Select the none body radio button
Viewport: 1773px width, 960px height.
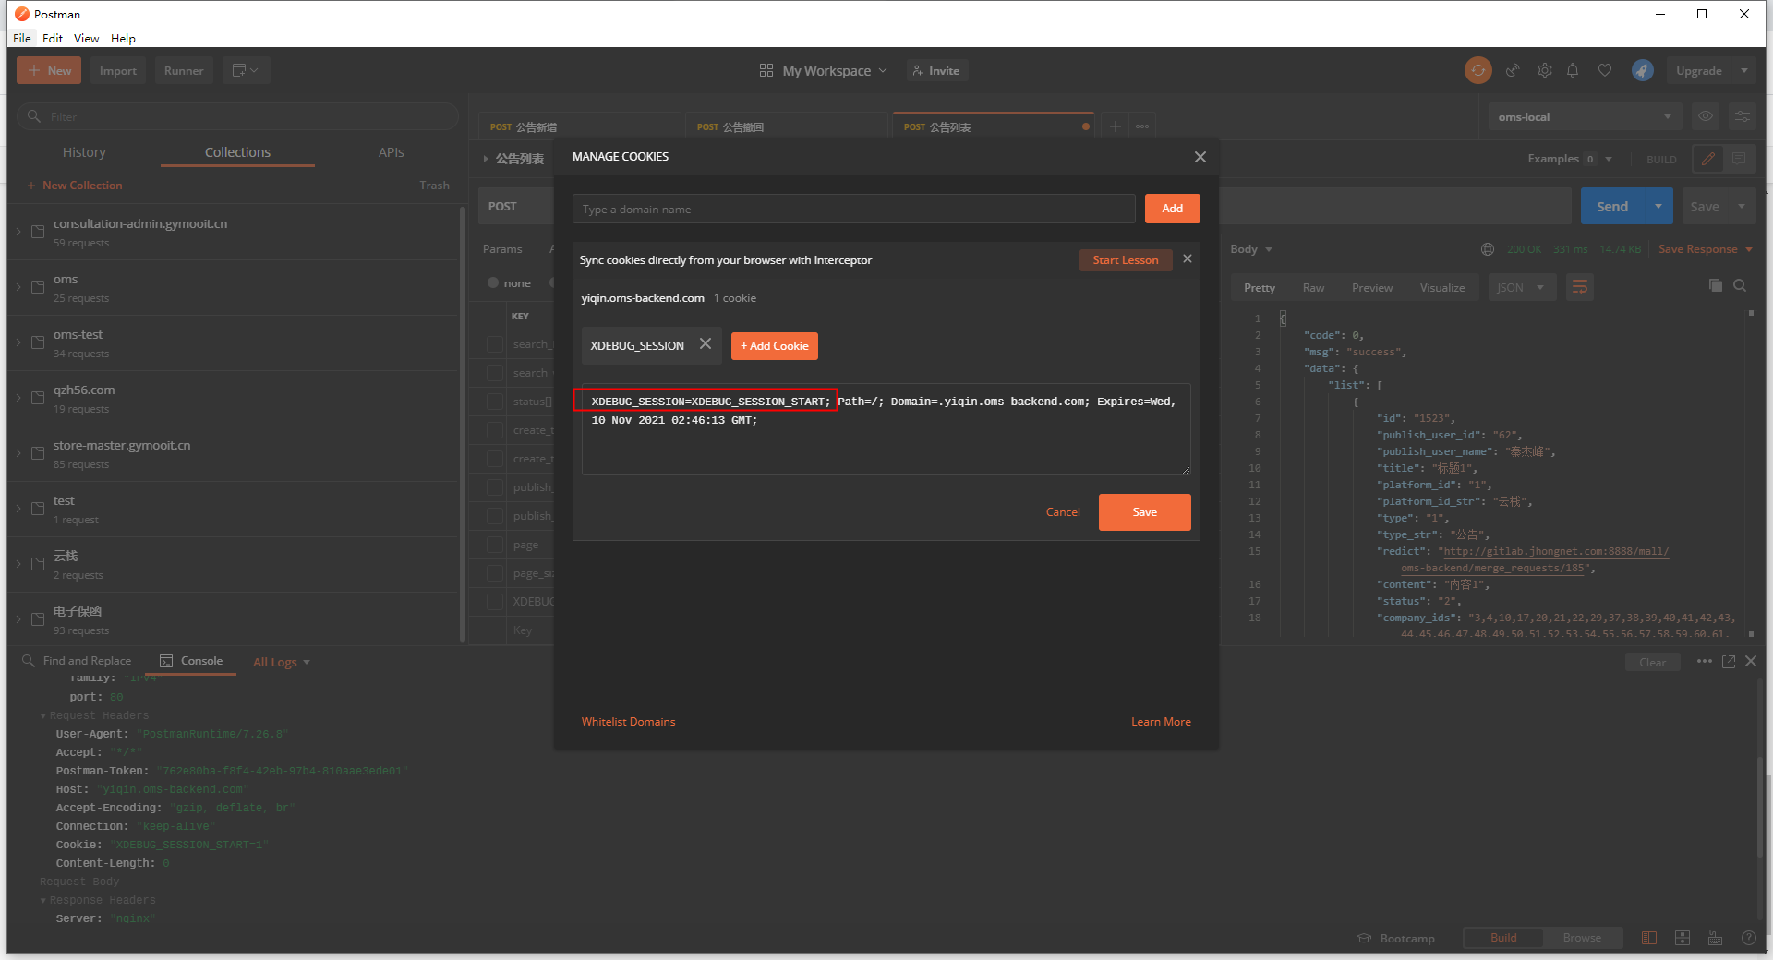(x=493, y=283)
